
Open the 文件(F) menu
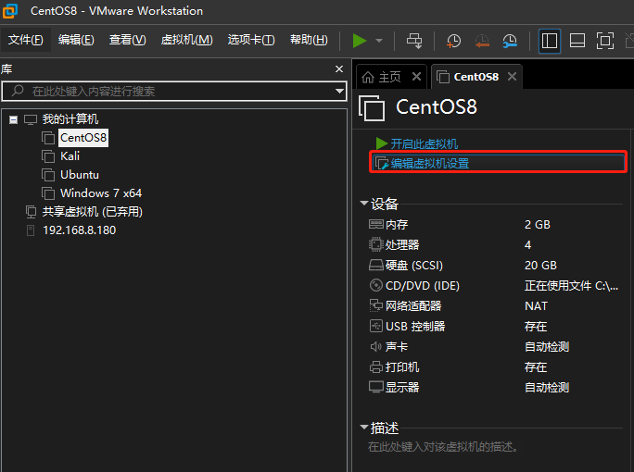[25, 40]
